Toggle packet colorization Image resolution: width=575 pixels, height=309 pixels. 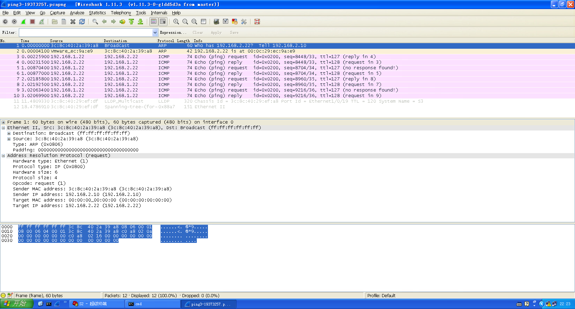(154, 22)
